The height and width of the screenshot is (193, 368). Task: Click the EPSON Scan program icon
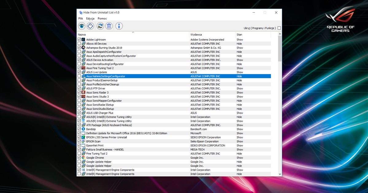click(x=83, y=141)
